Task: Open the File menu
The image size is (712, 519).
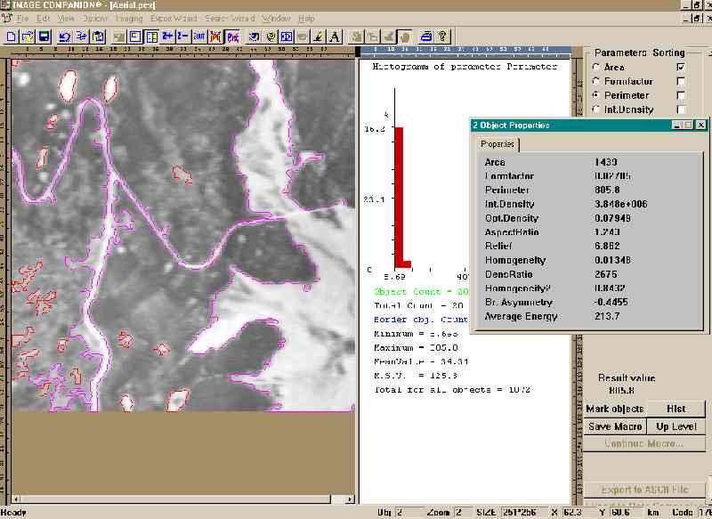Action: tap(20, 18)
